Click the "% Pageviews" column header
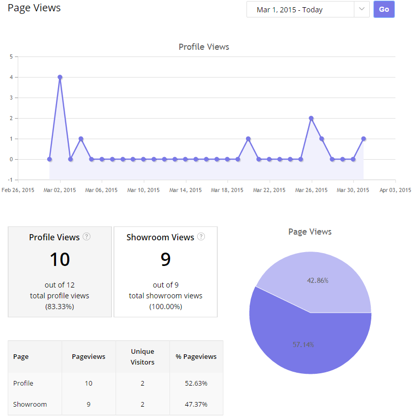The width and height of the screenshot is (417, 420). click(x=196, y=356)
